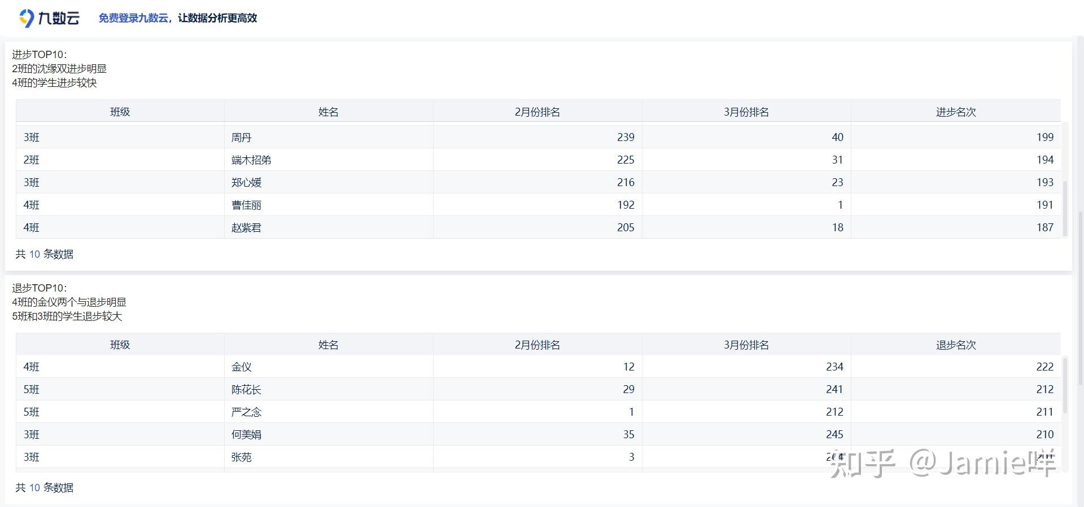Click the 进步名次 column header
This screenshot has height=507, width=1084.
[955, 112]
